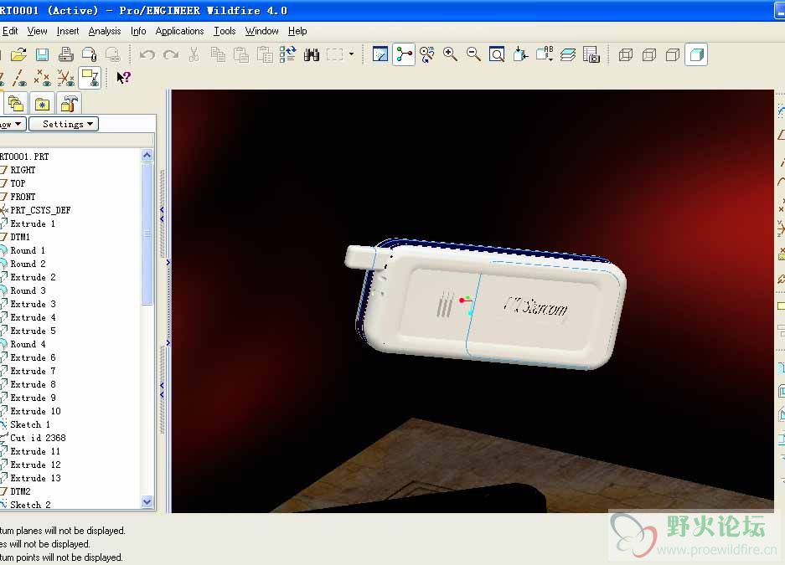Click the context-sensitive help arrow icon
785x565 pixels.
123,78
